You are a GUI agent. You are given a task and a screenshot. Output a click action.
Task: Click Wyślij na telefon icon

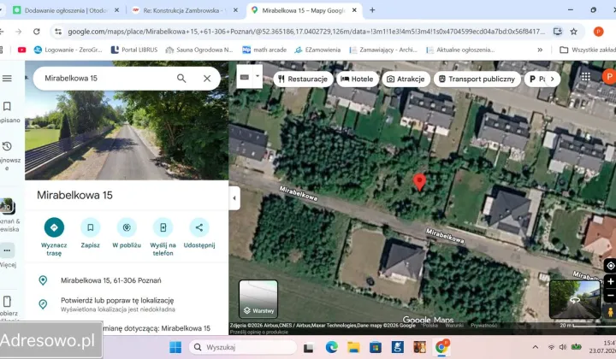(163, 227)
